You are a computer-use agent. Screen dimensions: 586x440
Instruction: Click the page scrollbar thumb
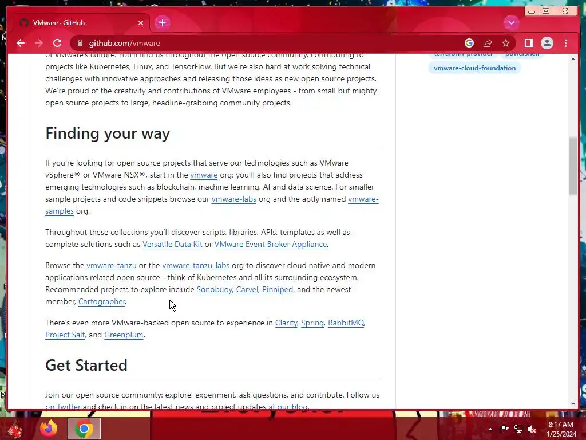tap(573, 166)
